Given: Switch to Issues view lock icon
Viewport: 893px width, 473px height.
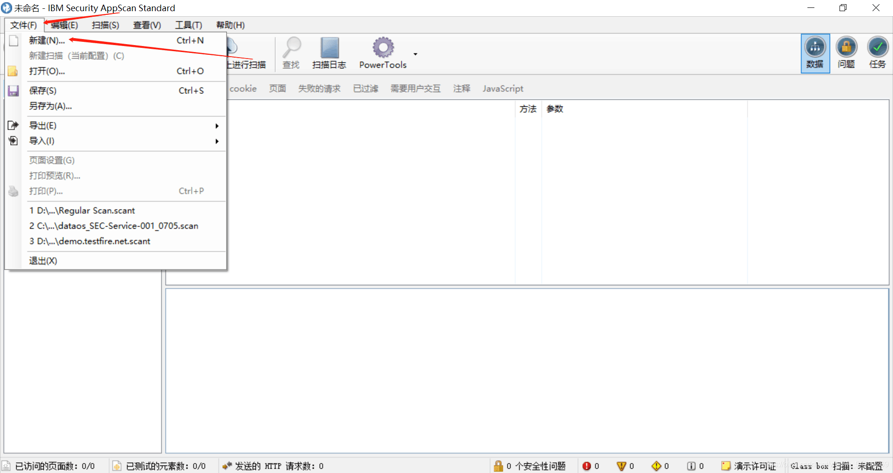Looking at the screenshot, I should pyautogui.click(x=846, y=47).
